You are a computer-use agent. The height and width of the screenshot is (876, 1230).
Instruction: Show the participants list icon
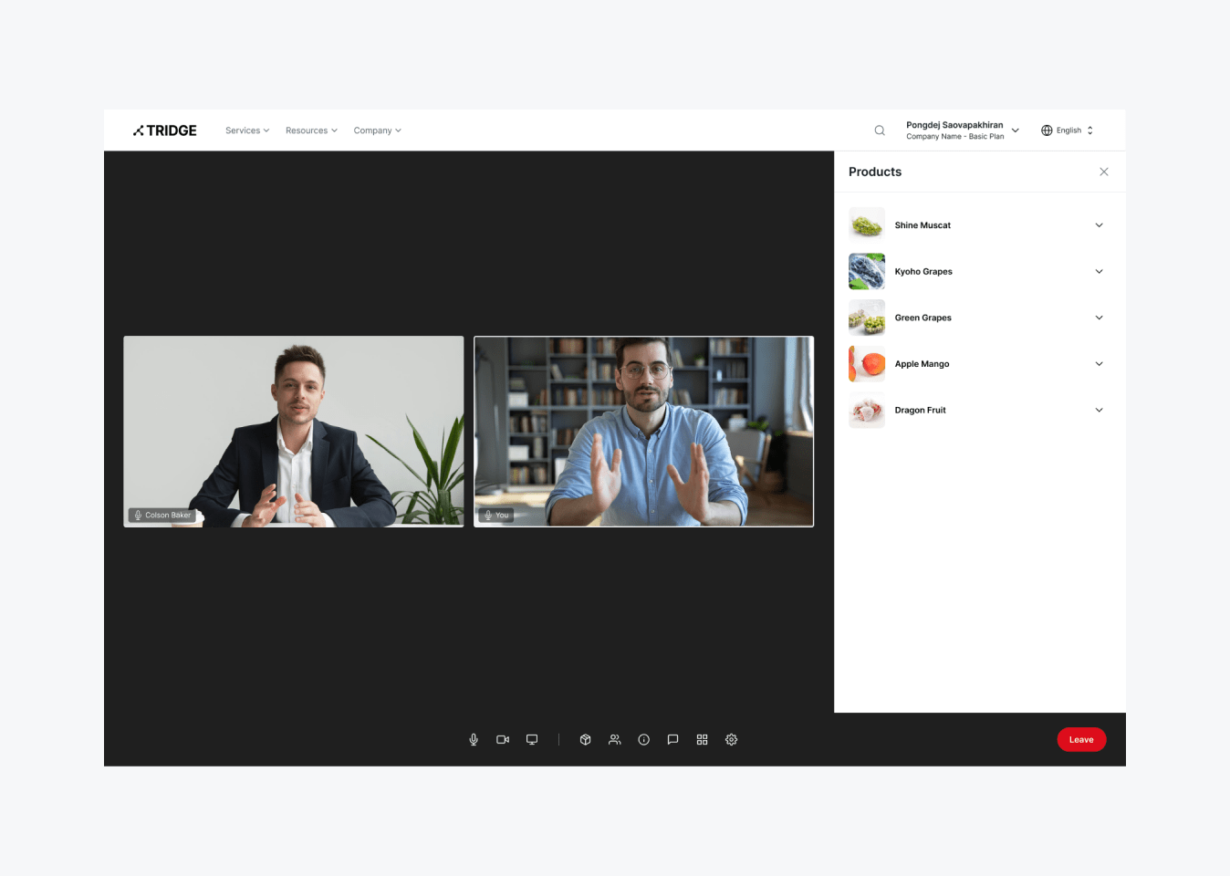pos(615,740)
